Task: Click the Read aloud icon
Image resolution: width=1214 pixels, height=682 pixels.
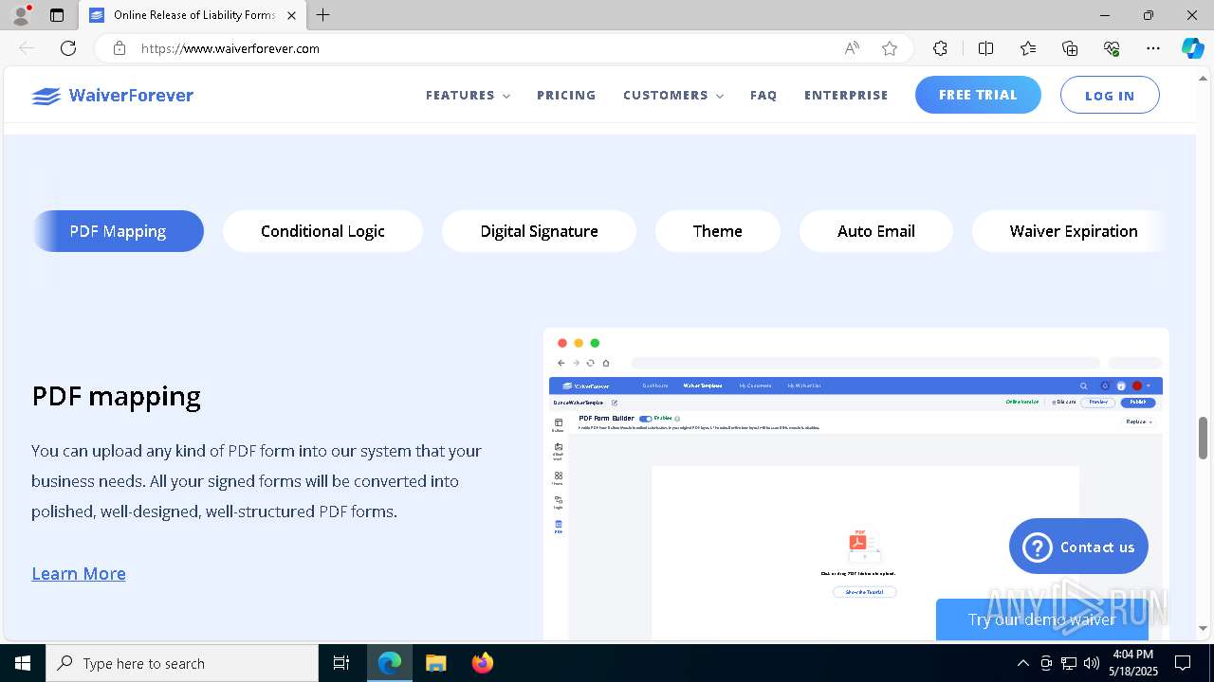Action: [x=852, y=48]
